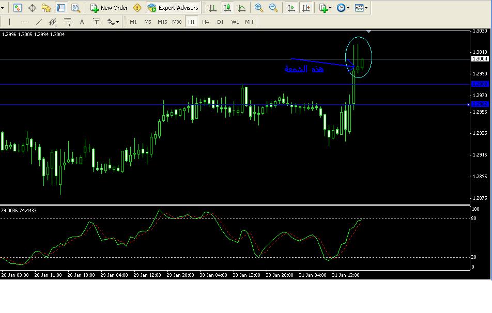Click the Strategy Tester magnifier icon
Viewport: 492px width, 313px height.
point(75,8)
